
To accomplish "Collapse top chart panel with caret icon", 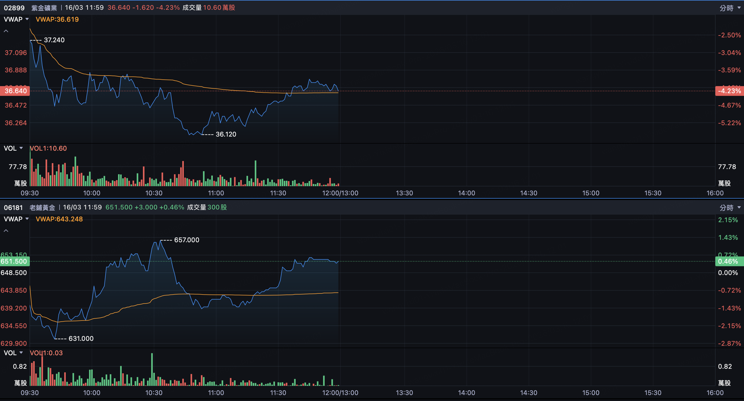I will pyautogui.click(x=6, y=31).
